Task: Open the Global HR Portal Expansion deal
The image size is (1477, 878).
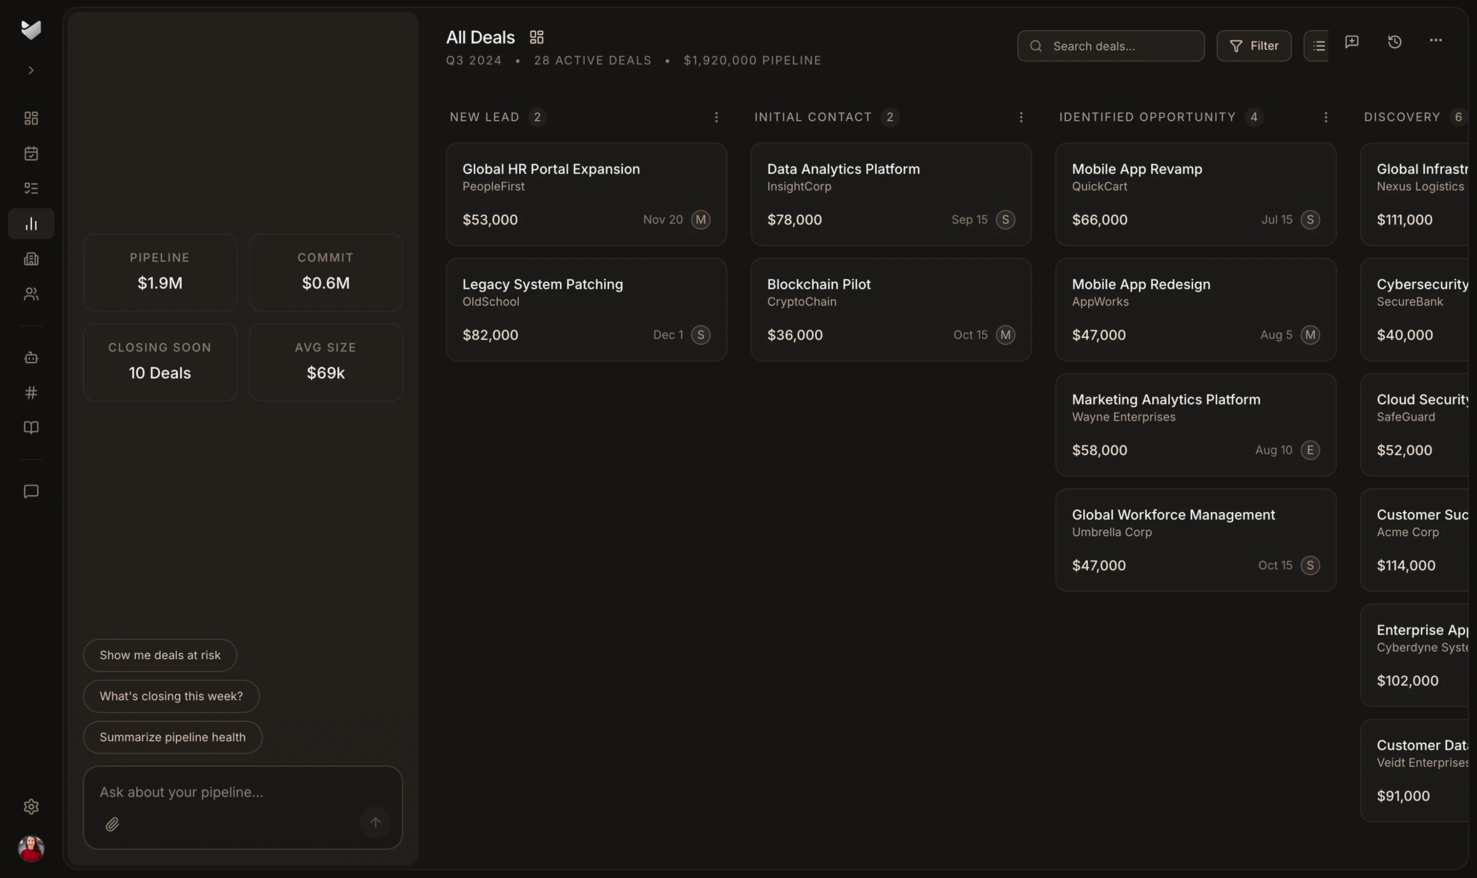Action: coord(586,194)
